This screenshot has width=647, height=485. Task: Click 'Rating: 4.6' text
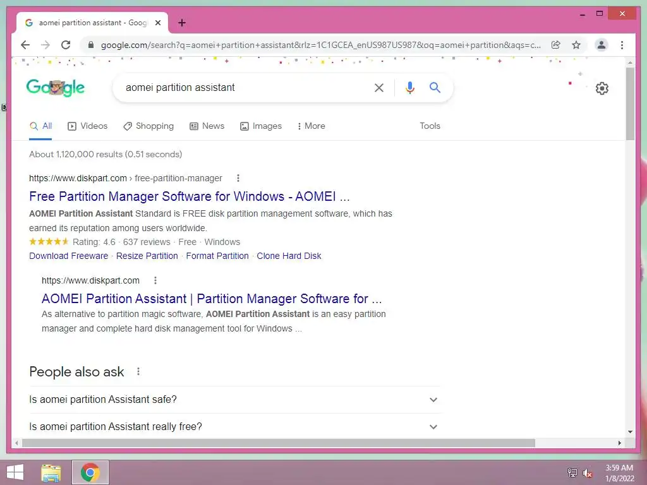(94, 242)
